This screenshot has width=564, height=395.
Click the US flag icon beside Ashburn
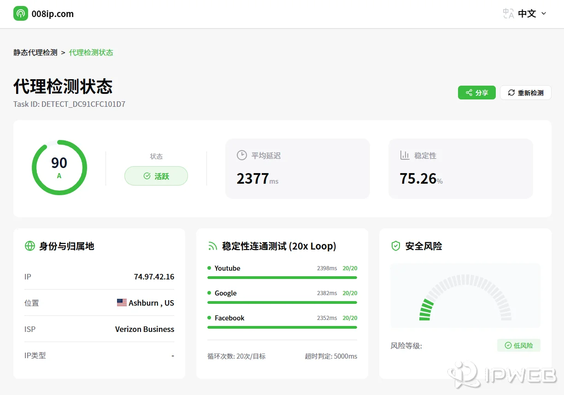(122, 302)
